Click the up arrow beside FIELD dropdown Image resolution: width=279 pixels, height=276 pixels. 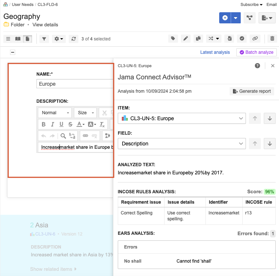(255, 144)
